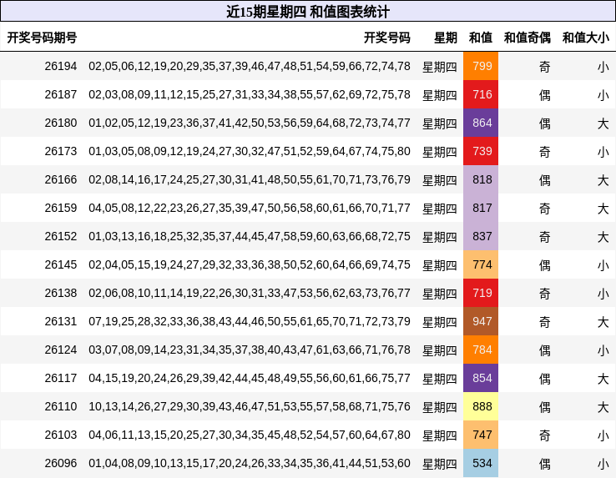616x478 pixels.
Task: Click the yellow sum value 888
Action: [x=481, y=406]
